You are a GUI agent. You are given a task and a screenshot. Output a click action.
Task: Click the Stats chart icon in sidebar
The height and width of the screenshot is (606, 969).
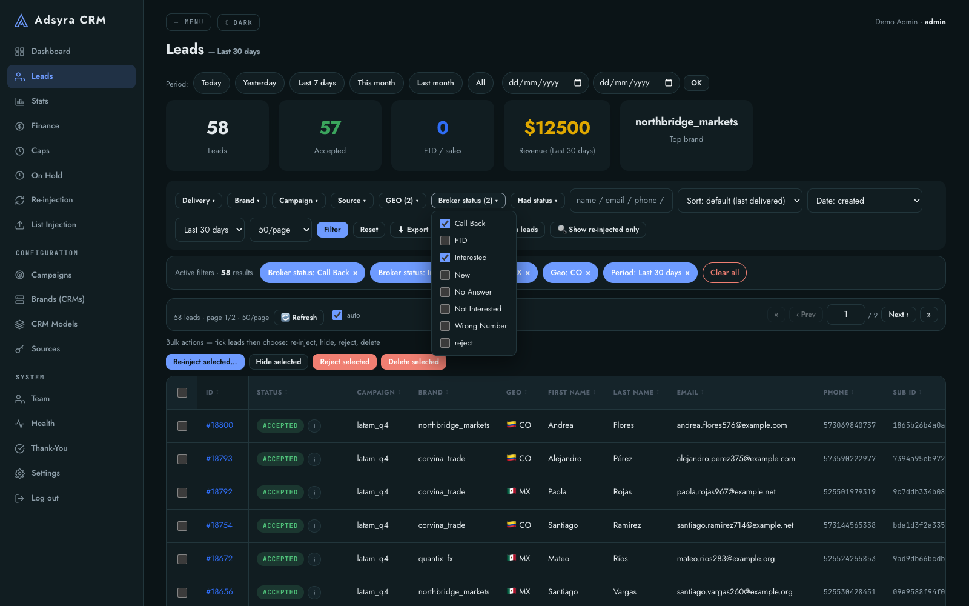pyautogui.click(x=19, y=101)
